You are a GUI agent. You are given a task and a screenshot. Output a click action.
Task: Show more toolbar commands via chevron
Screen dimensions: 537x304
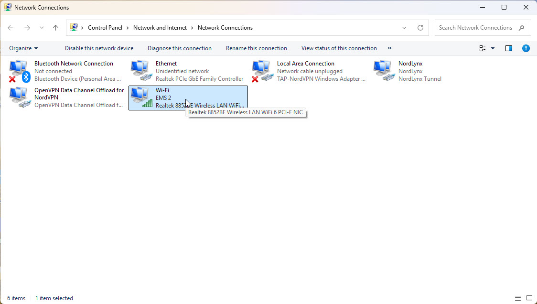point(390,48)
